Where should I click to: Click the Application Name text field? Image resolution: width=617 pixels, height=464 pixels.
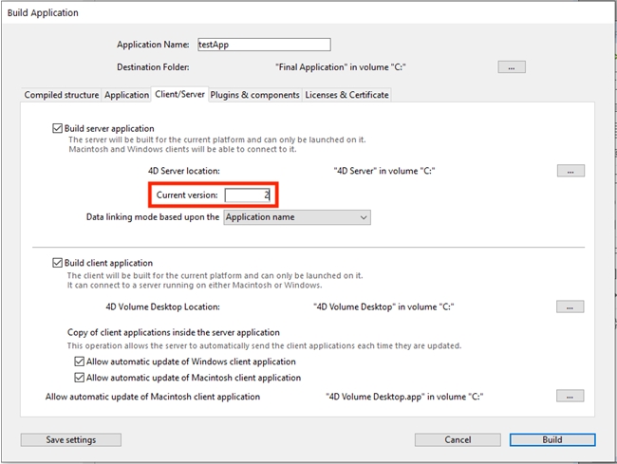click(263, 45)
